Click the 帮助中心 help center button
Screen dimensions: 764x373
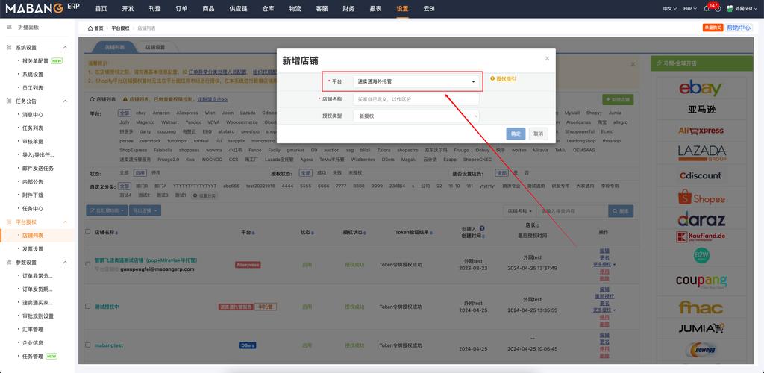point(739,28)
